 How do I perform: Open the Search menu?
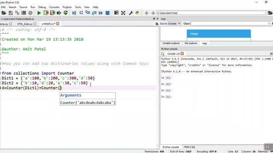click(12, 7)
